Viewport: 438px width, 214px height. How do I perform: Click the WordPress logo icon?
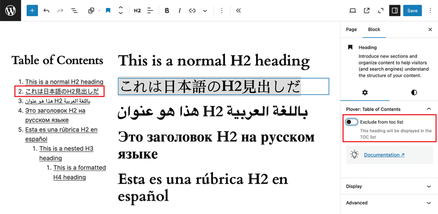pyautogui.click(x=10, y=10)
